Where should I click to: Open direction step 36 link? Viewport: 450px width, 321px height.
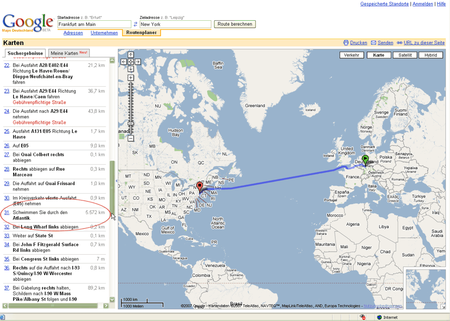(x=7, y=268)
